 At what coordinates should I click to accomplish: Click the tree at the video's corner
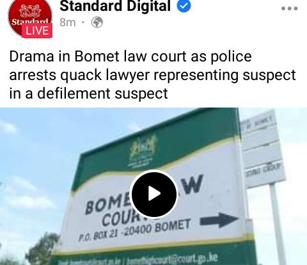(43, 248)
